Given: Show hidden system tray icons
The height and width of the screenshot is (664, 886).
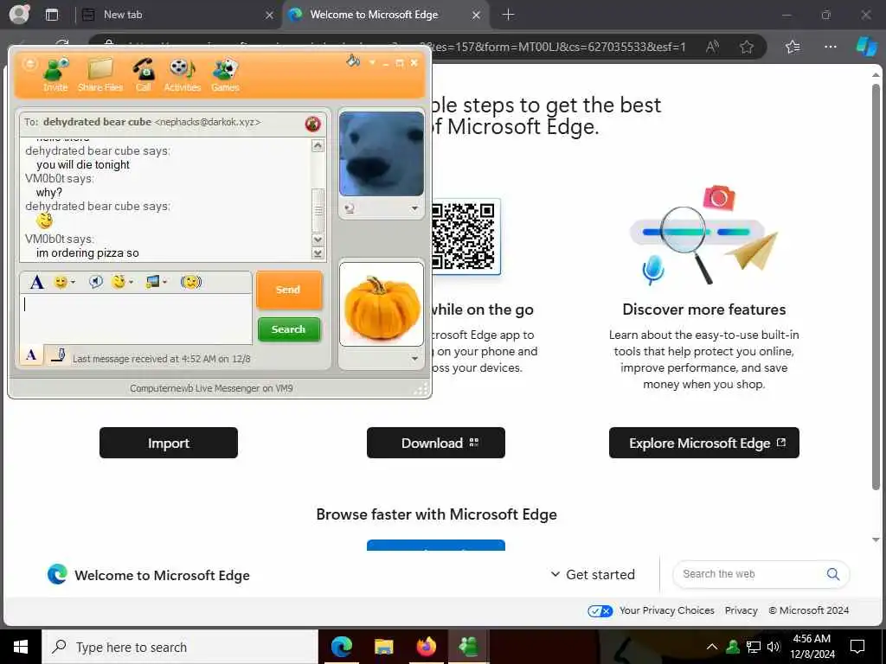Looking at the screenshot, I should [x=712, y=647].
